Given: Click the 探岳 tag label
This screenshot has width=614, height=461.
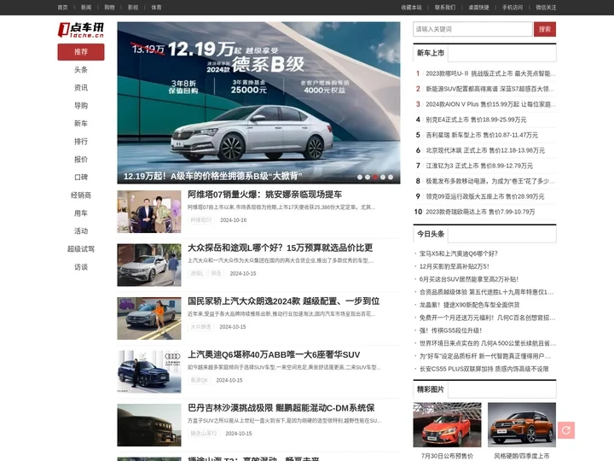Looking at the screenshot, I should pyautogui.click(x=216, y=273).
